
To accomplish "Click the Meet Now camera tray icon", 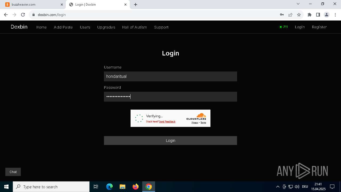I will tap(284, 187).
